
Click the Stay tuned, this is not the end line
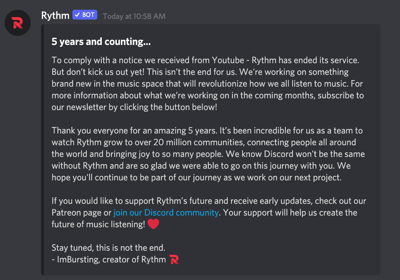point(108,248)
